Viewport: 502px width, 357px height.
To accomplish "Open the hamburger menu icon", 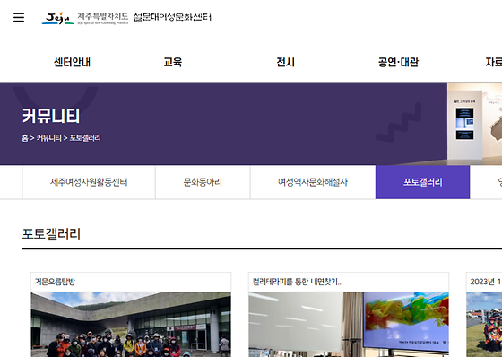I will [19, 17].
